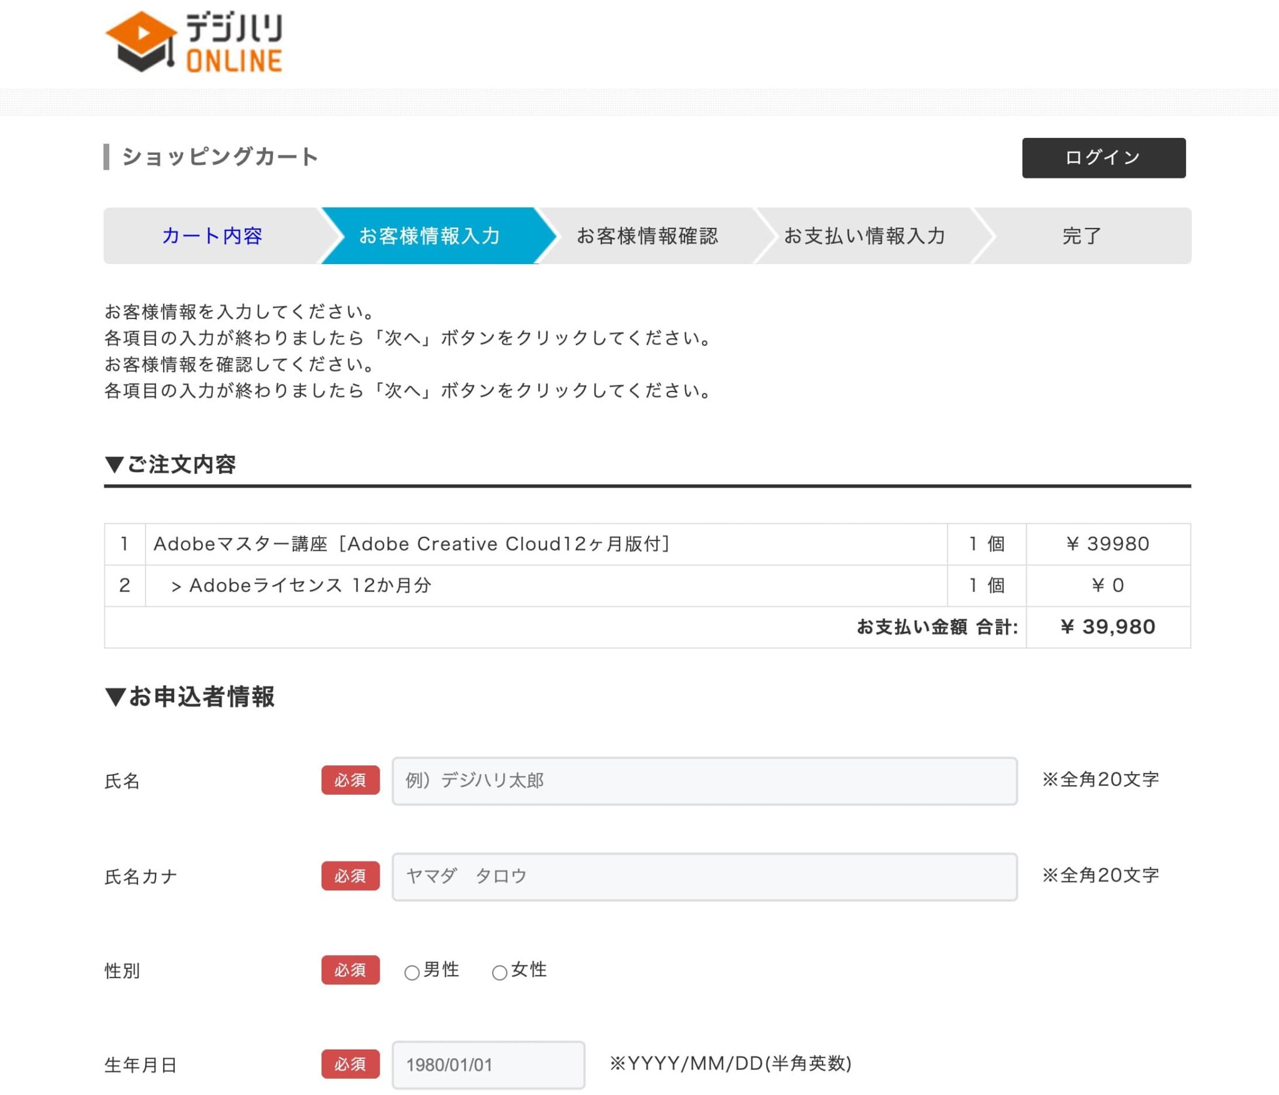Screen dimensions: 1279x1095
Task: Click the 生年月日 date field
Action: (x=488, y=1065)
